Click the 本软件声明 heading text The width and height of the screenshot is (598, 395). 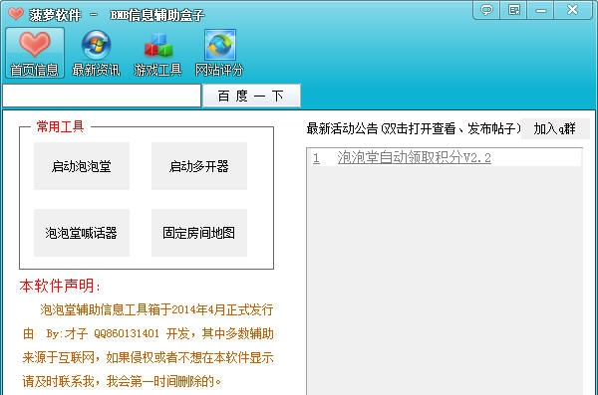(60, 286)
